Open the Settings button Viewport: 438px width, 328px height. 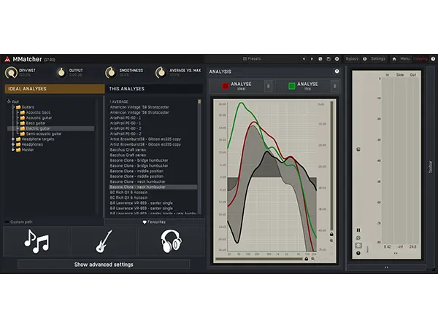tap(377, 58)
